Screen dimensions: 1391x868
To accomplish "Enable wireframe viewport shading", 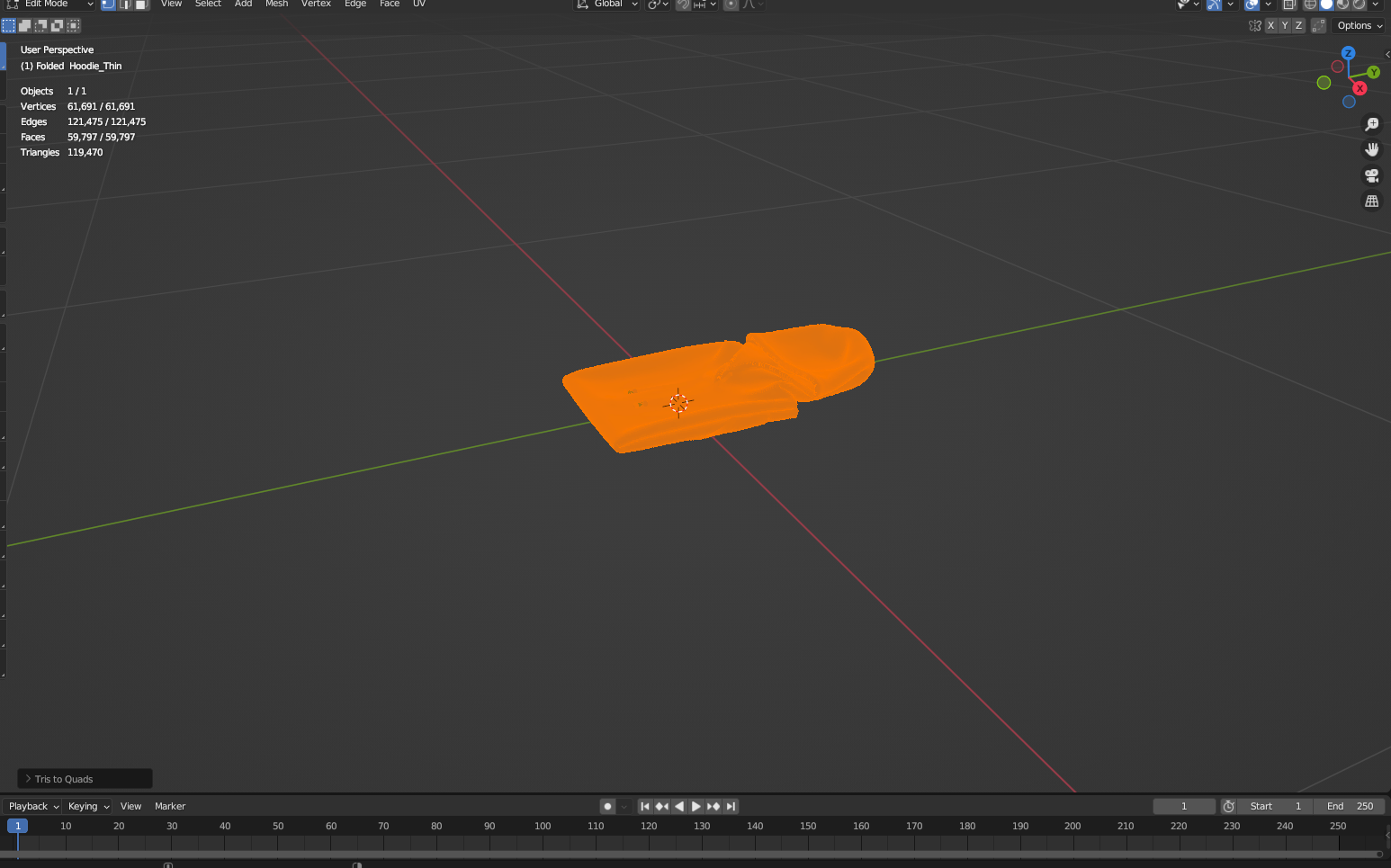I will click(1310, 4).
